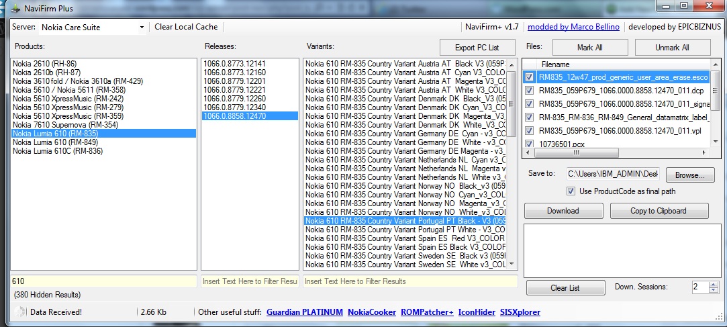Select the Norway NO Black_v3 variant
This screenshot has width=727, height=327.
[405, 185]
